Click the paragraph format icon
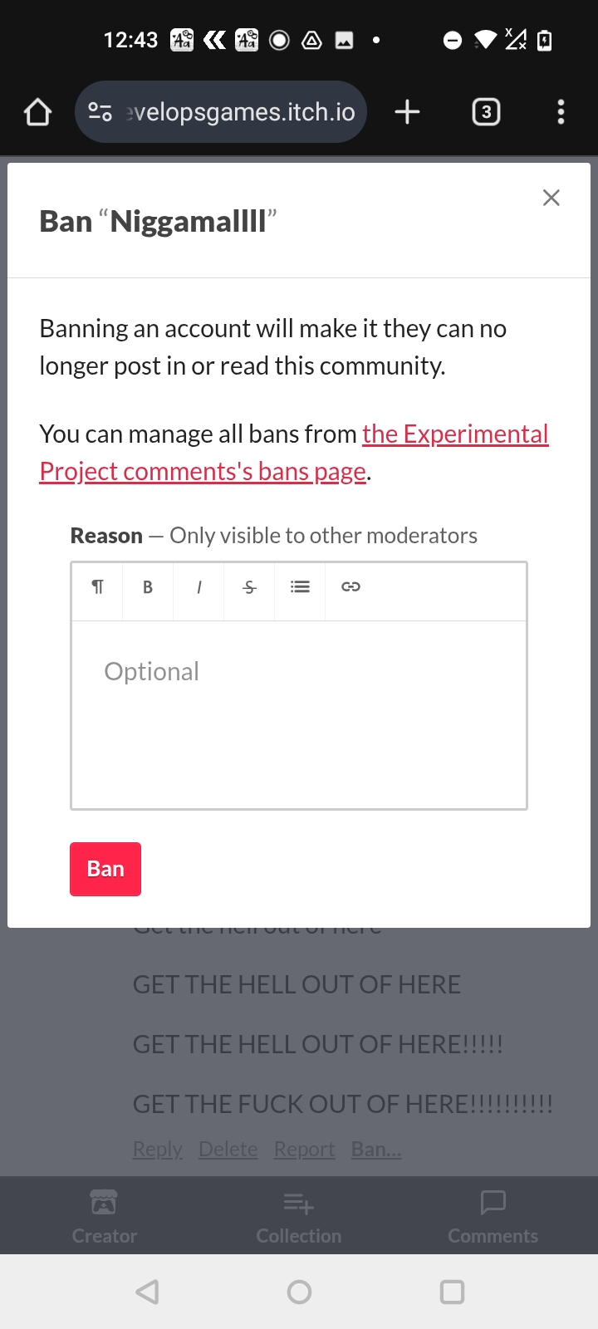 pos(97,587)
